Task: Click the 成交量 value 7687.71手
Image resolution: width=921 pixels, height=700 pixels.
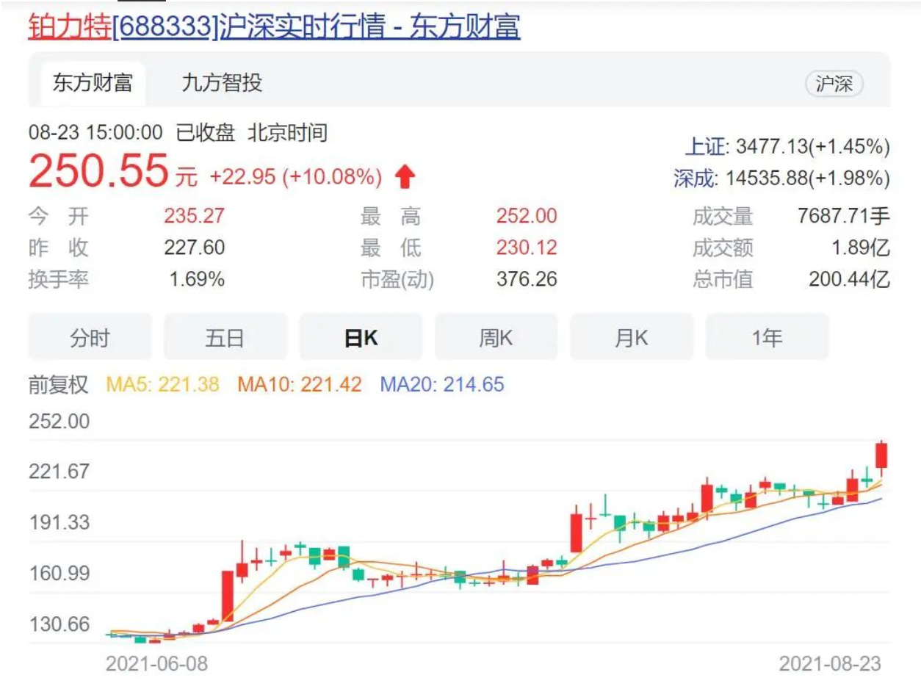Action: (844, 216)
